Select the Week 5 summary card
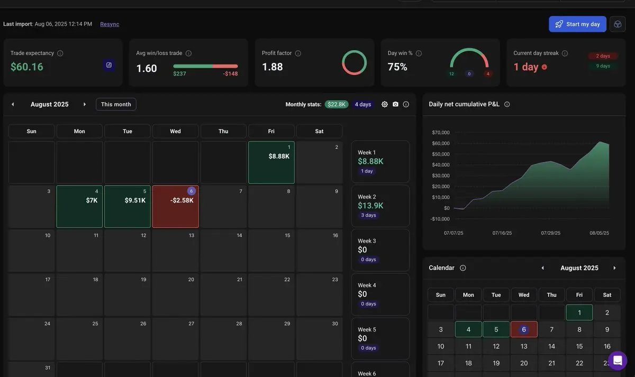This screenshot has height=377, width=635. point(380,339)
